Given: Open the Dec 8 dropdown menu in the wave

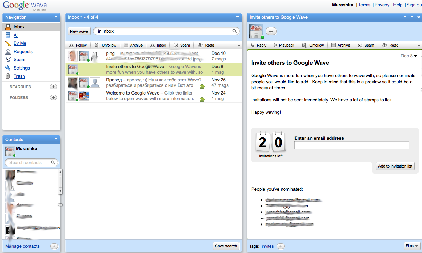Looking at the screenshot, I should [409, 56].
